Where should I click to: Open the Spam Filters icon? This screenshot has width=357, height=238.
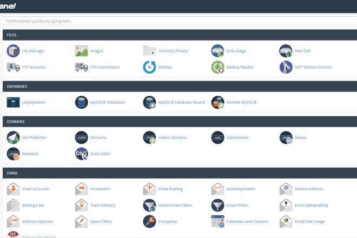82,221
